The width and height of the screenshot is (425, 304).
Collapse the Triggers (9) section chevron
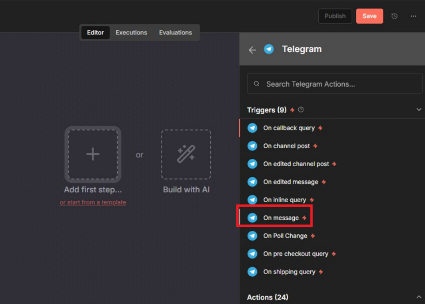(419, 110)
